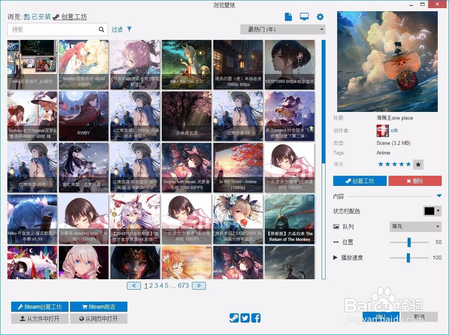Image resolution: width=449 pixels, height=335 pixels.
Task: Open the 填充 alignment dropdown
Action: tap(415, 226)
